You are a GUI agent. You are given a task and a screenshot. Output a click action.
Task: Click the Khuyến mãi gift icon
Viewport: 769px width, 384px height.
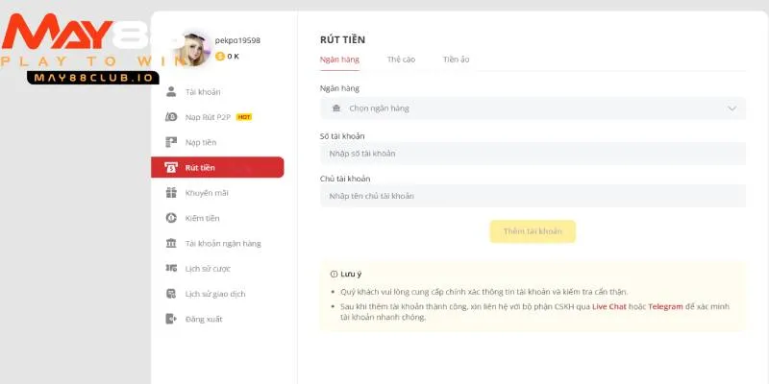pyautogui.click(x=171, y=193)
